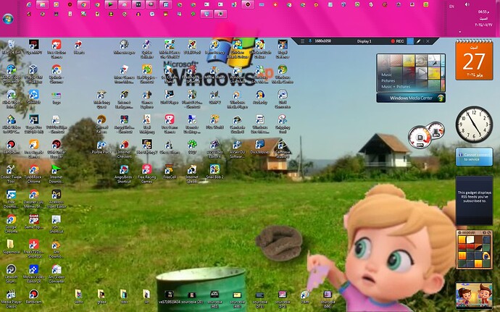
Task: Open the Internet Spades shortcut
Action: click(x=192, y=174)
